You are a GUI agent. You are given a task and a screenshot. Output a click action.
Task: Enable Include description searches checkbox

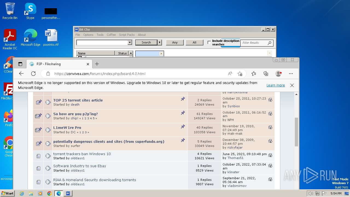[x=209, y=42]
